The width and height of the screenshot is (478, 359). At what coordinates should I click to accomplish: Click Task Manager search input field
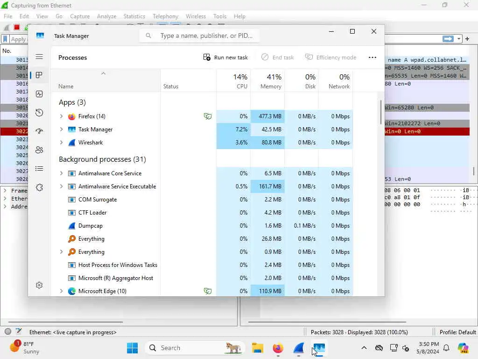200,36
